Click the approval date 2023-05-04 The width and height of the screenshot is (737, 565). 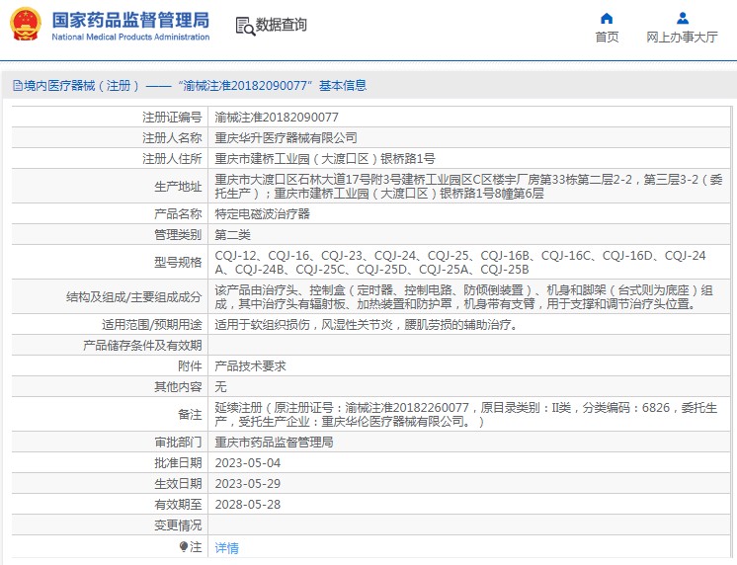(x=247, y=462)
